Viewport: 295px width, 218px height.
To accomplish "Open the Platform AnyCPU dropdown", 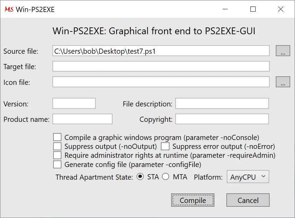I will [248, 177].
